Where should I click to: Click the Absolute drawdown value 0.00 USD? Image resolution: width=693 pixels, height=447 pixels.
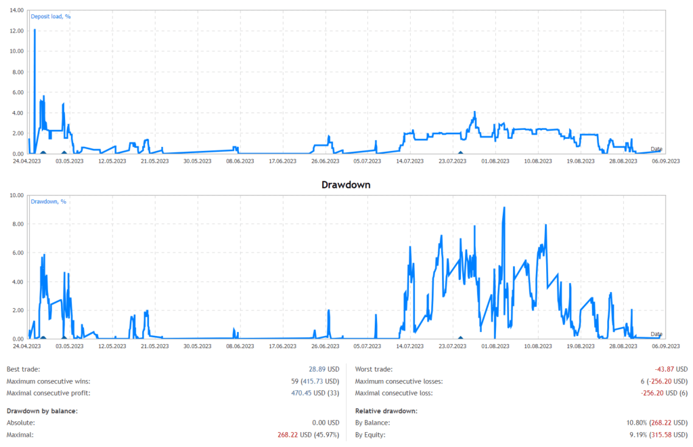[326, 422]
